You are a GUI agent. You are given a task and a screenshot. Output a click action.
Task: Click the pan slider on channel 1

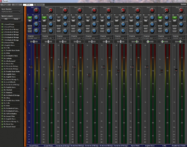click(x=34, y=42)
